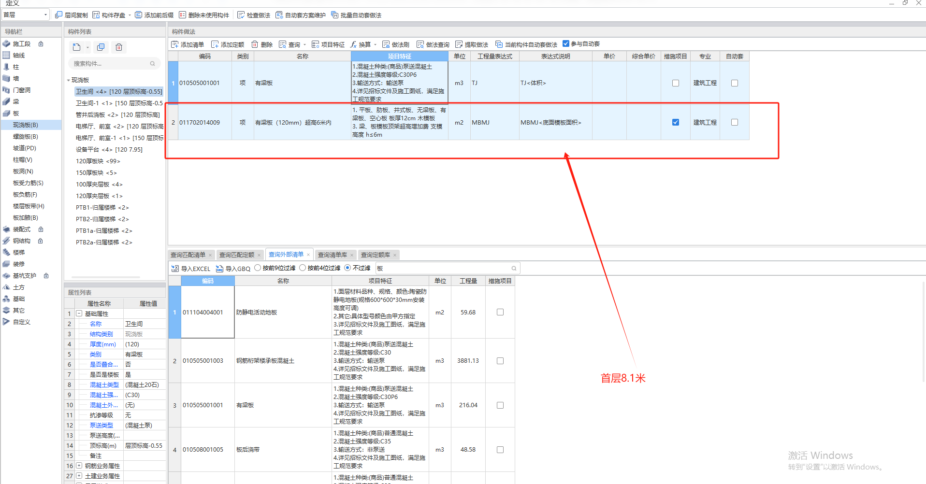Open 构件存盘 dropdown arrow
Image resolution: width=926 pixels, height=484 pixels.
click(130, 15)
